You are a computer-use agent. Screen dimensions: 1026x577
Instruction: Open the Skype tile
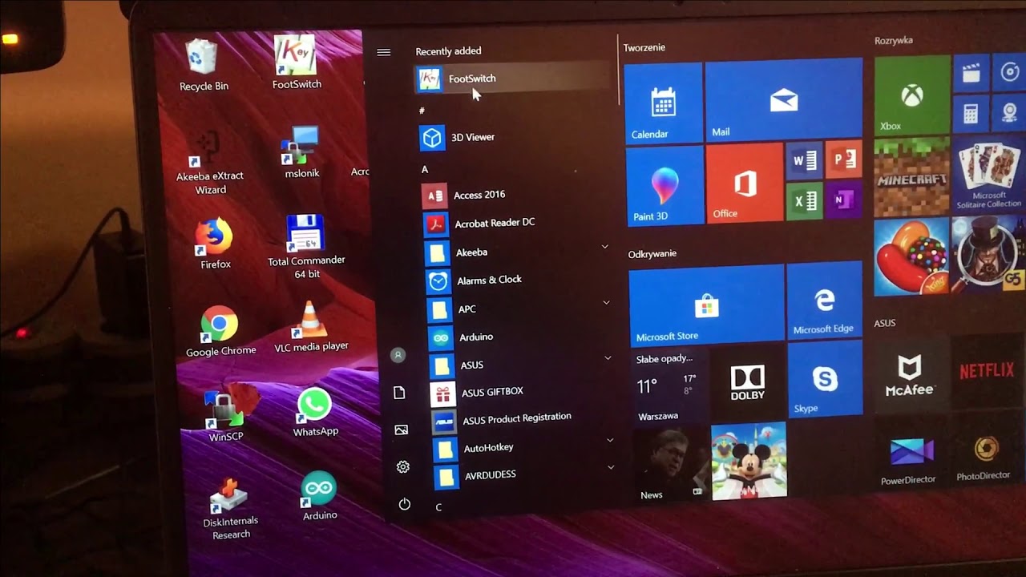point(825,379)
